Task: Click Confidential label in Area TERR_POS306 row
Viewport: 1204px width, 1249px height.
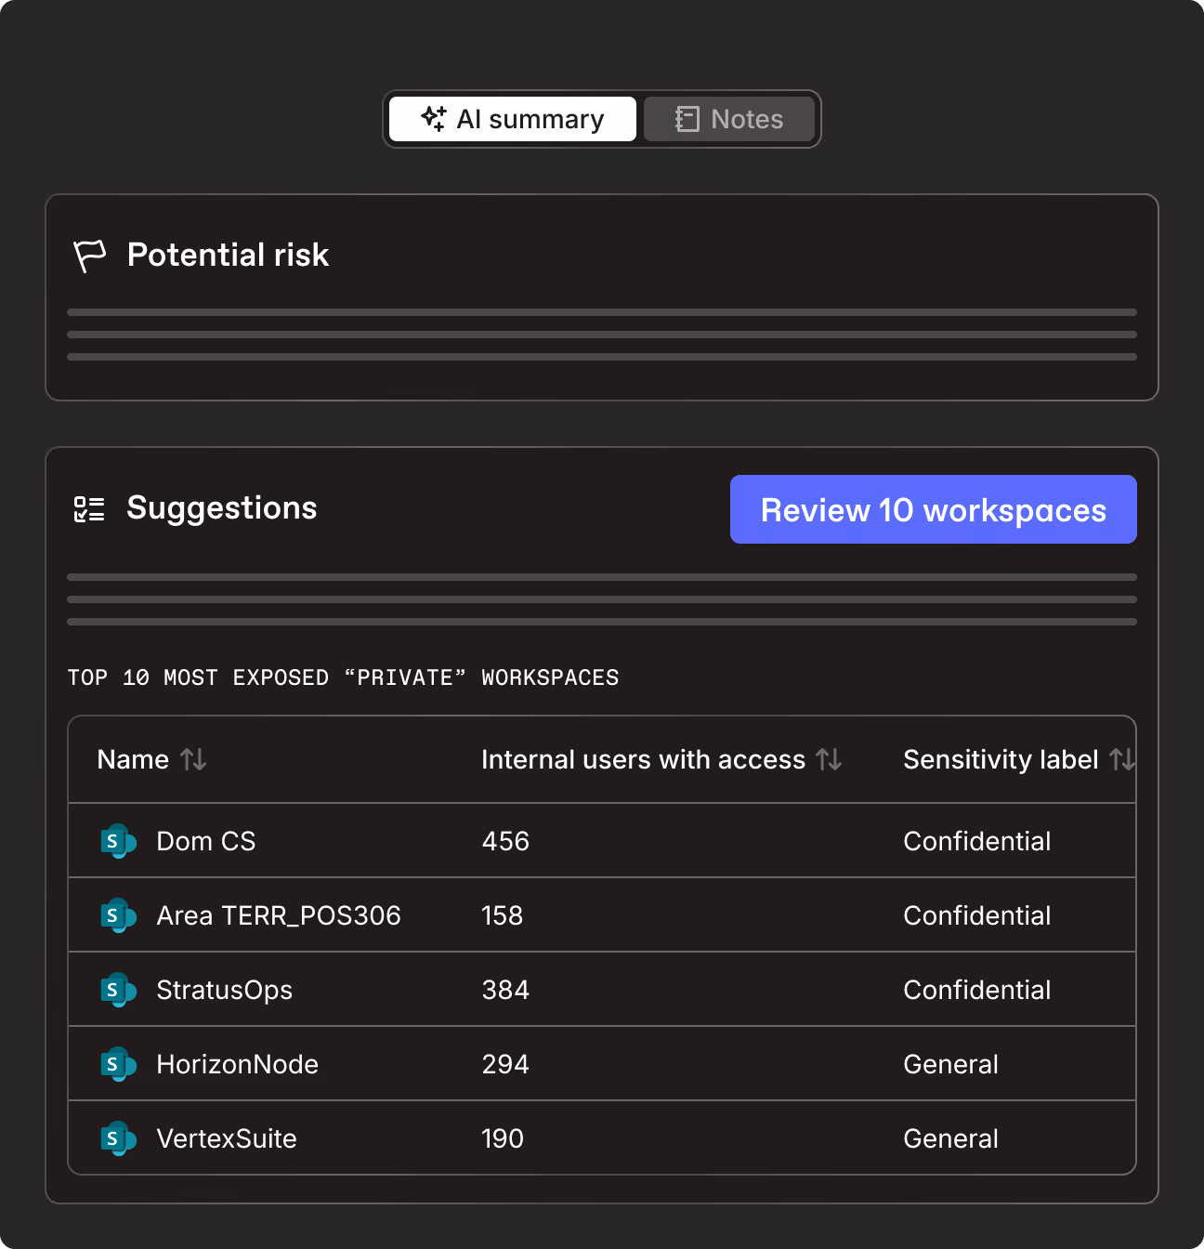Action: pos(977,915)
